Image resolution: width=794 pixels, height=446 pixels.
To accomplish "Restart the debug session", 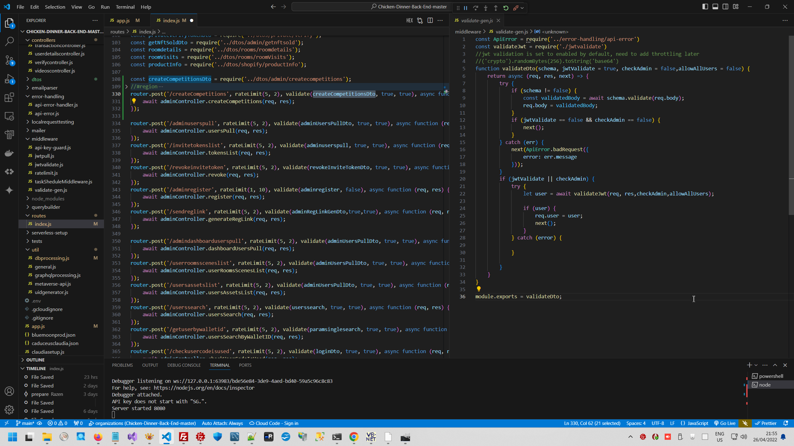I will coord(506,8).
